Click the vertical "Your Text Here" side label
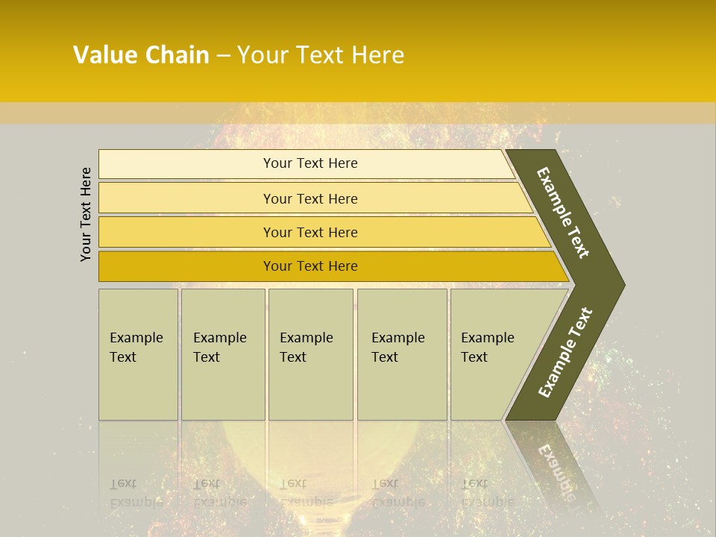The image size is (716, 537). point(86,214)
